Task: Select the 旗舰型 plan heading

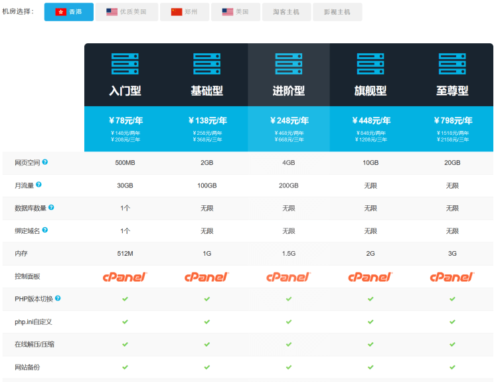Action: (371, 91)
